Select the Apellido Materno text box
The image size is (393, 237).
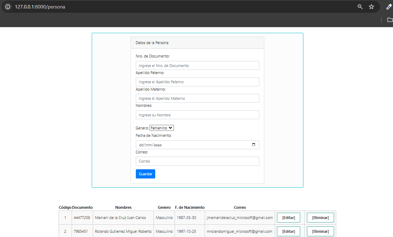[197, 98]
